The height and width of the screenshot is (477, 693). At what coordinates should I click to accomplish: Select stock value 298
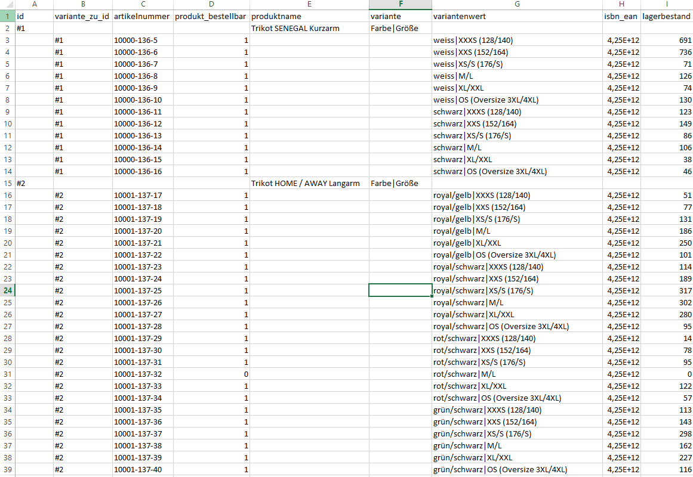click(667, 433)
